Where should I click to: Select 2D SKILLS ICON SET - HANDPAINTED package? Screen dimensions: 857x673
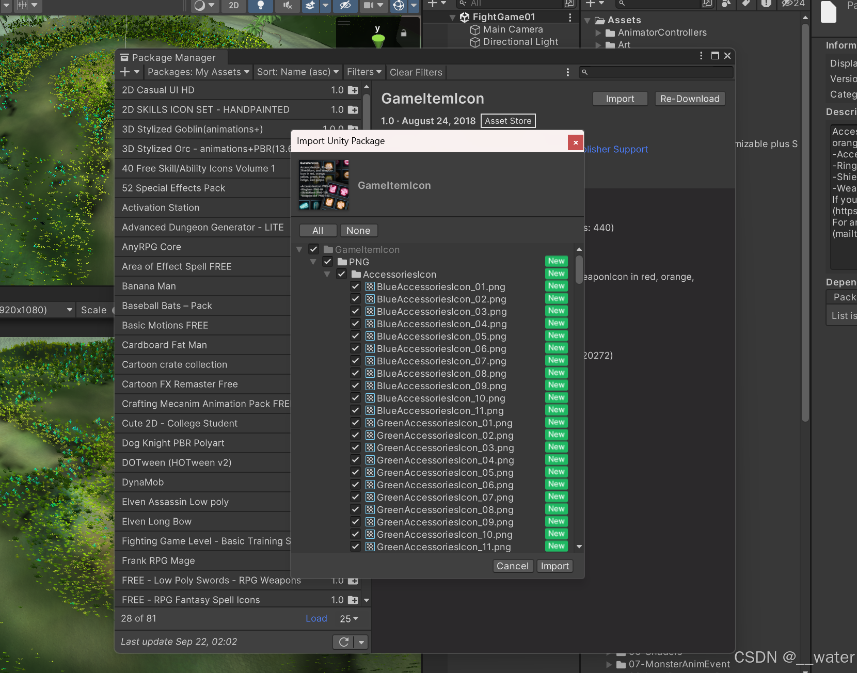(238, 109)
